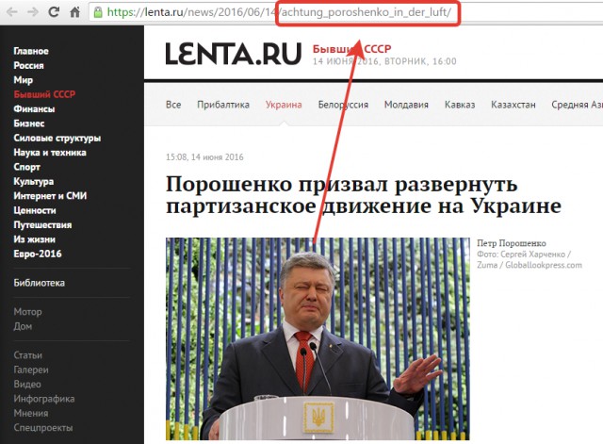Viewport: 603px width, 444px height.
Task: Open Мотор link in sidebar
Action: click(27, 312)
